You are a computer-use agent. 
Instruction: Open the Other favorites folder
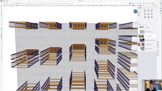point(155,5)
